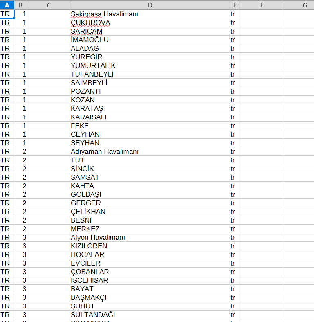Click the TR cell in Şakirpaşa row

tap(7, 14)
